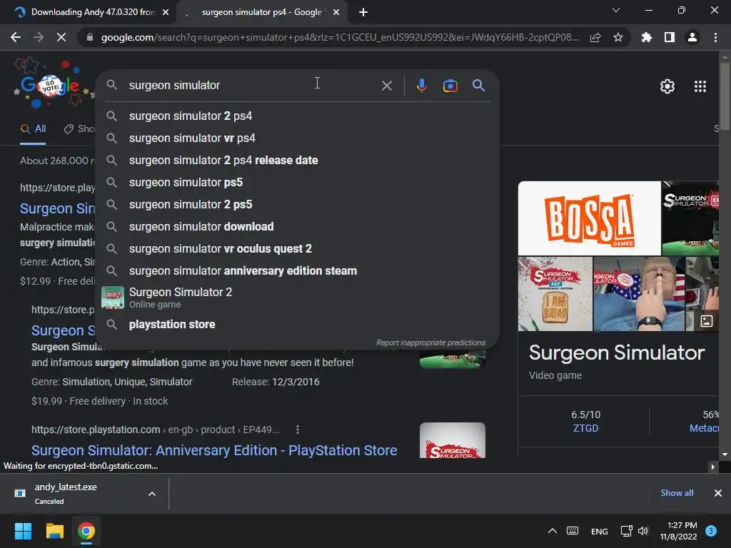Click the Chrome back arrow

click(x=16, y=37)
